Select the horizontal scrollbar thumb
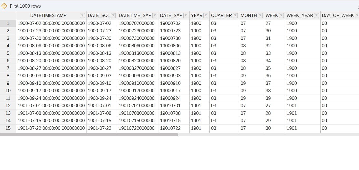Screen dimensions: 359x170 pyautogui.click(x=89, y=135)
